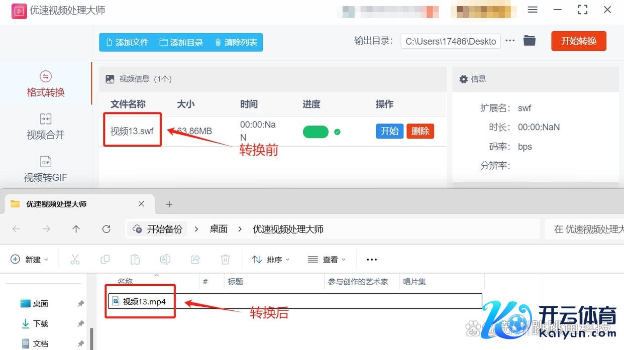Switch to 视频转GIF sidebar tab
Viewport: 624px width, 350px height.
pos(46,169)
